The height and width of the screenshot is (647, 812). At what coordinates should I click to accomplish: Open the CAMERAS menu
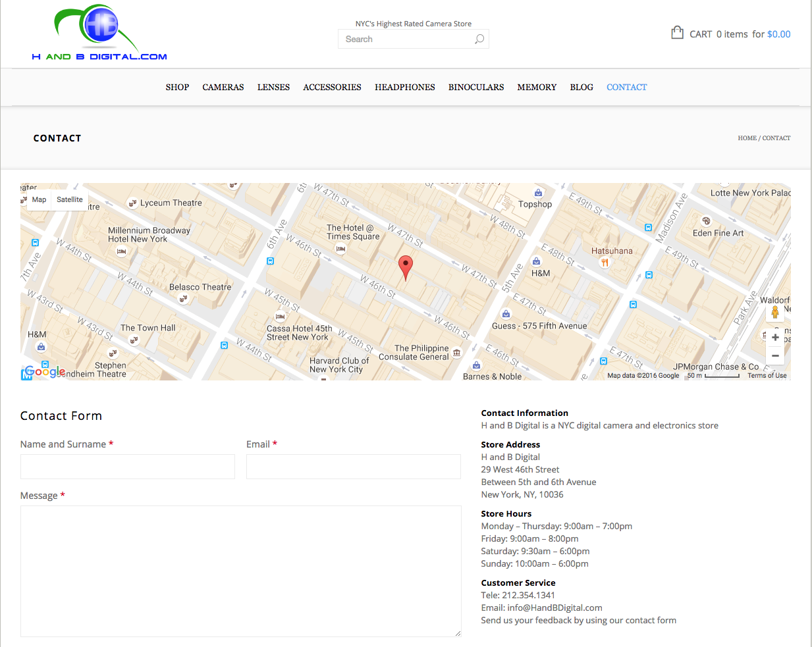(223, 87)
